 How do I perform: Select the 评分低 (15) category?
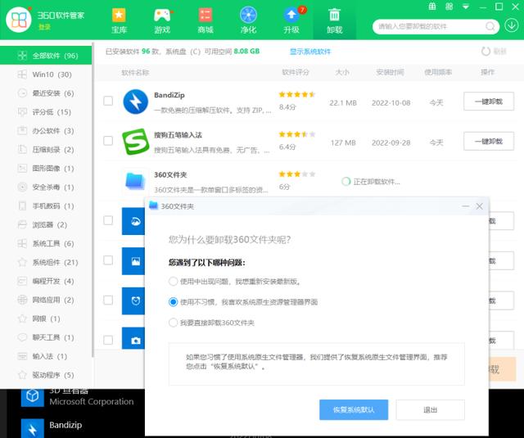[46, 112]
